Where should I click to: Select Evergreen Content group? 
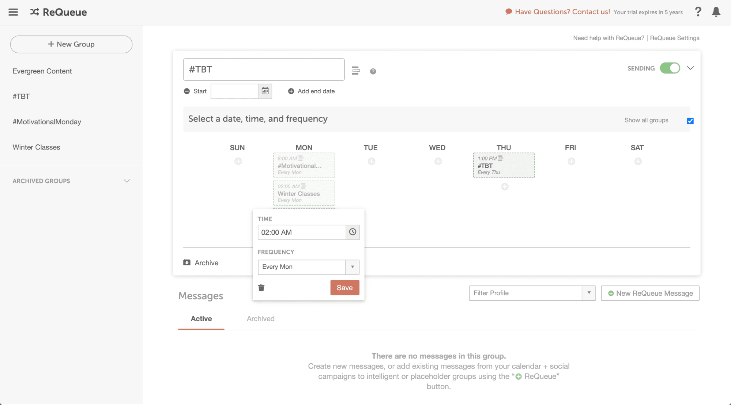[42, 71]
